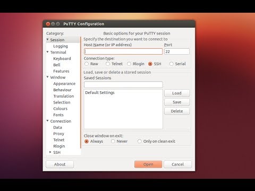Screen dimensions: 255x191
Task: Focus the Saved Sessions name field
Action: coord(123,84)
